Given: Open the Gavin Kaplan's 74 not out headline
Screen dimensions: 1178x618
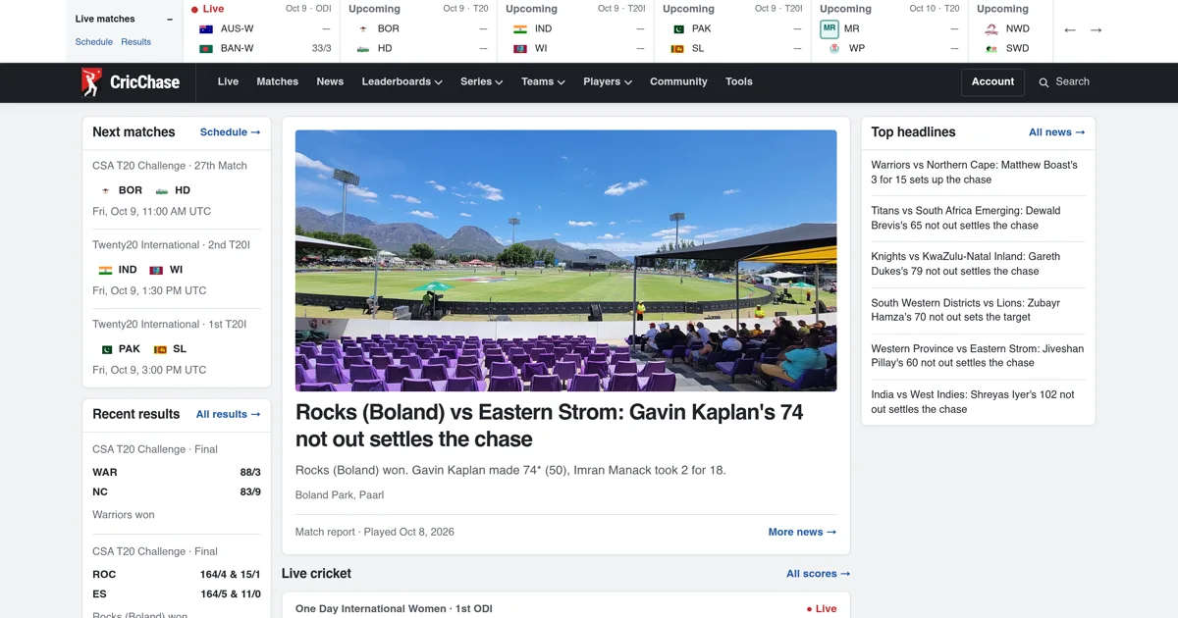Looking at the screenshot, I should tap(550, 426).
